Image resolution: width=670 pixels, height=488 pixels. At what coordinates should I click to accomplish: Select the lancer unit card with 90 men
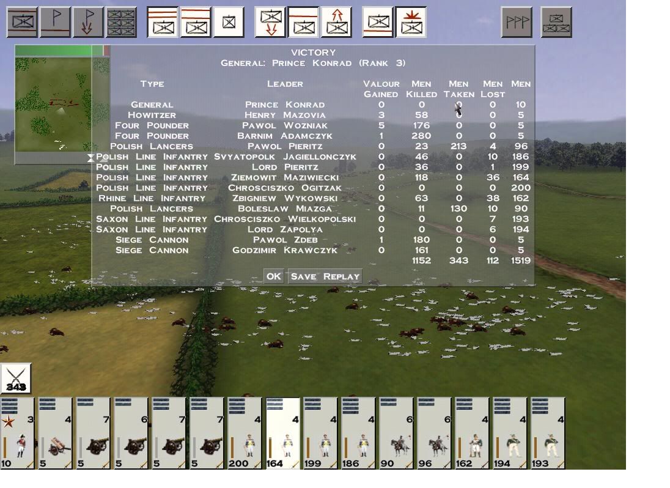(x=396, y=434)
